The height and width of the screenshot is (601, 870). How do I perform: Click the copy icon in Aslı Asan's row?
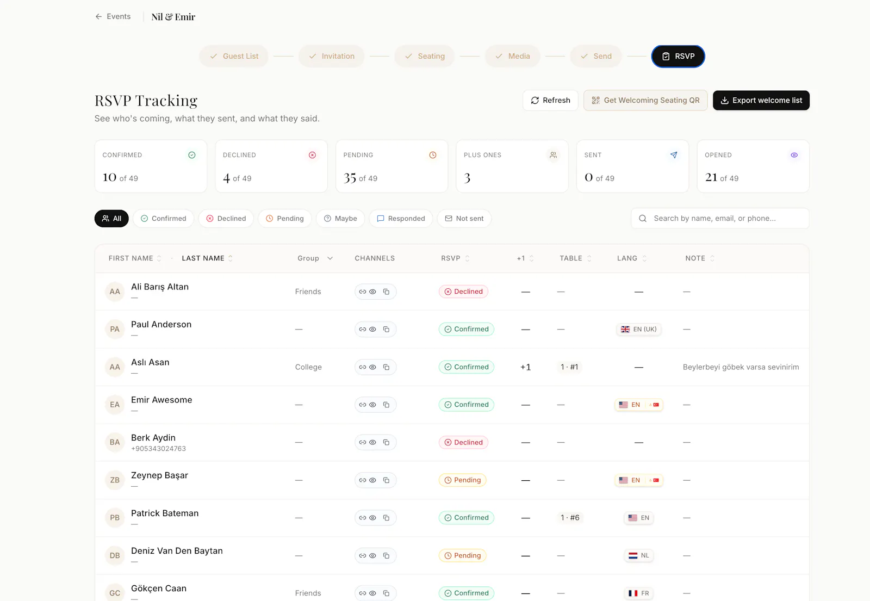pos(386,367)
